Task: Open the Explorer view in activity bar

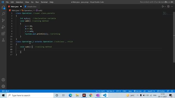Action: point(3,7)
